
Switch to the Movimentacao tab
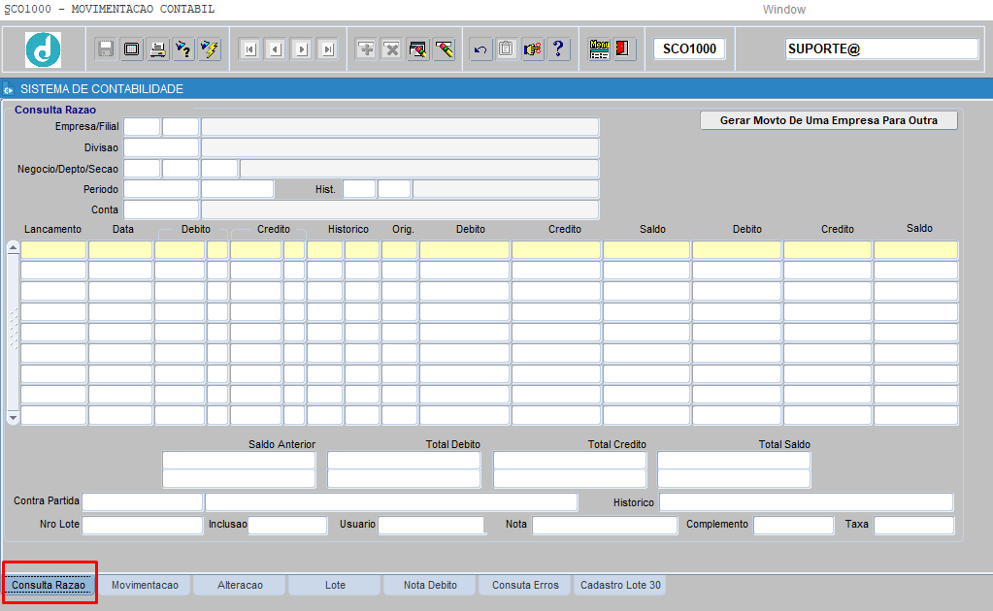click(145, 585)
